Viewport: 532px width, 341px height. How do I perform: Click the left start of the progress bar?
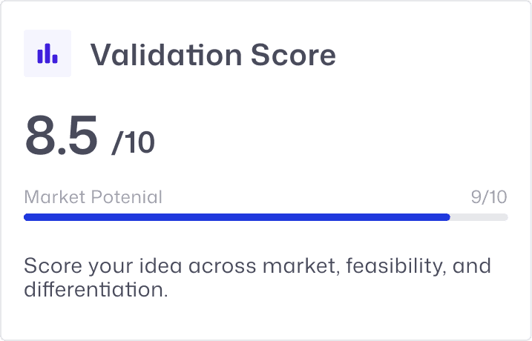pos(28,217)
